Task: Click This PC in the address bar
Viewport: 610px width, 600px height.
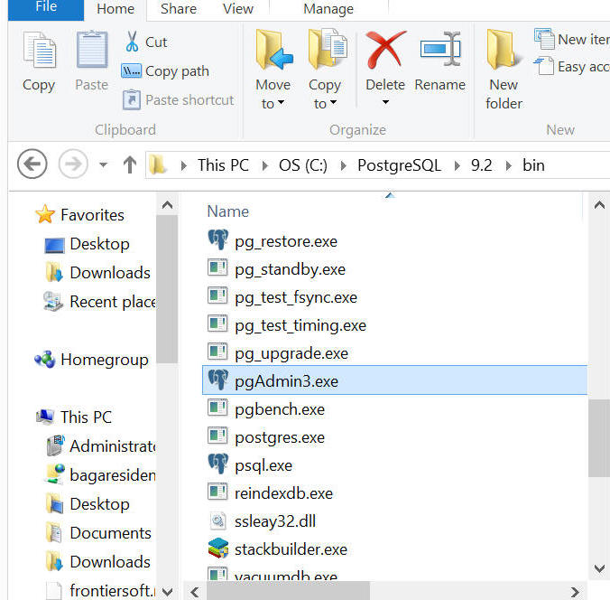Action: point(223,165)
